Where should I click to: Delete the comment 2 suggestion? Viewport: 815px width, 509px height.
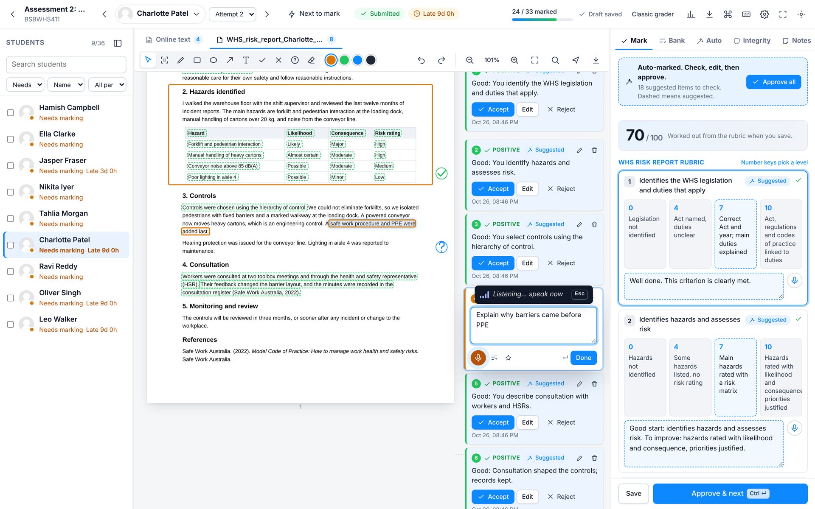click(x=594, y=150)
